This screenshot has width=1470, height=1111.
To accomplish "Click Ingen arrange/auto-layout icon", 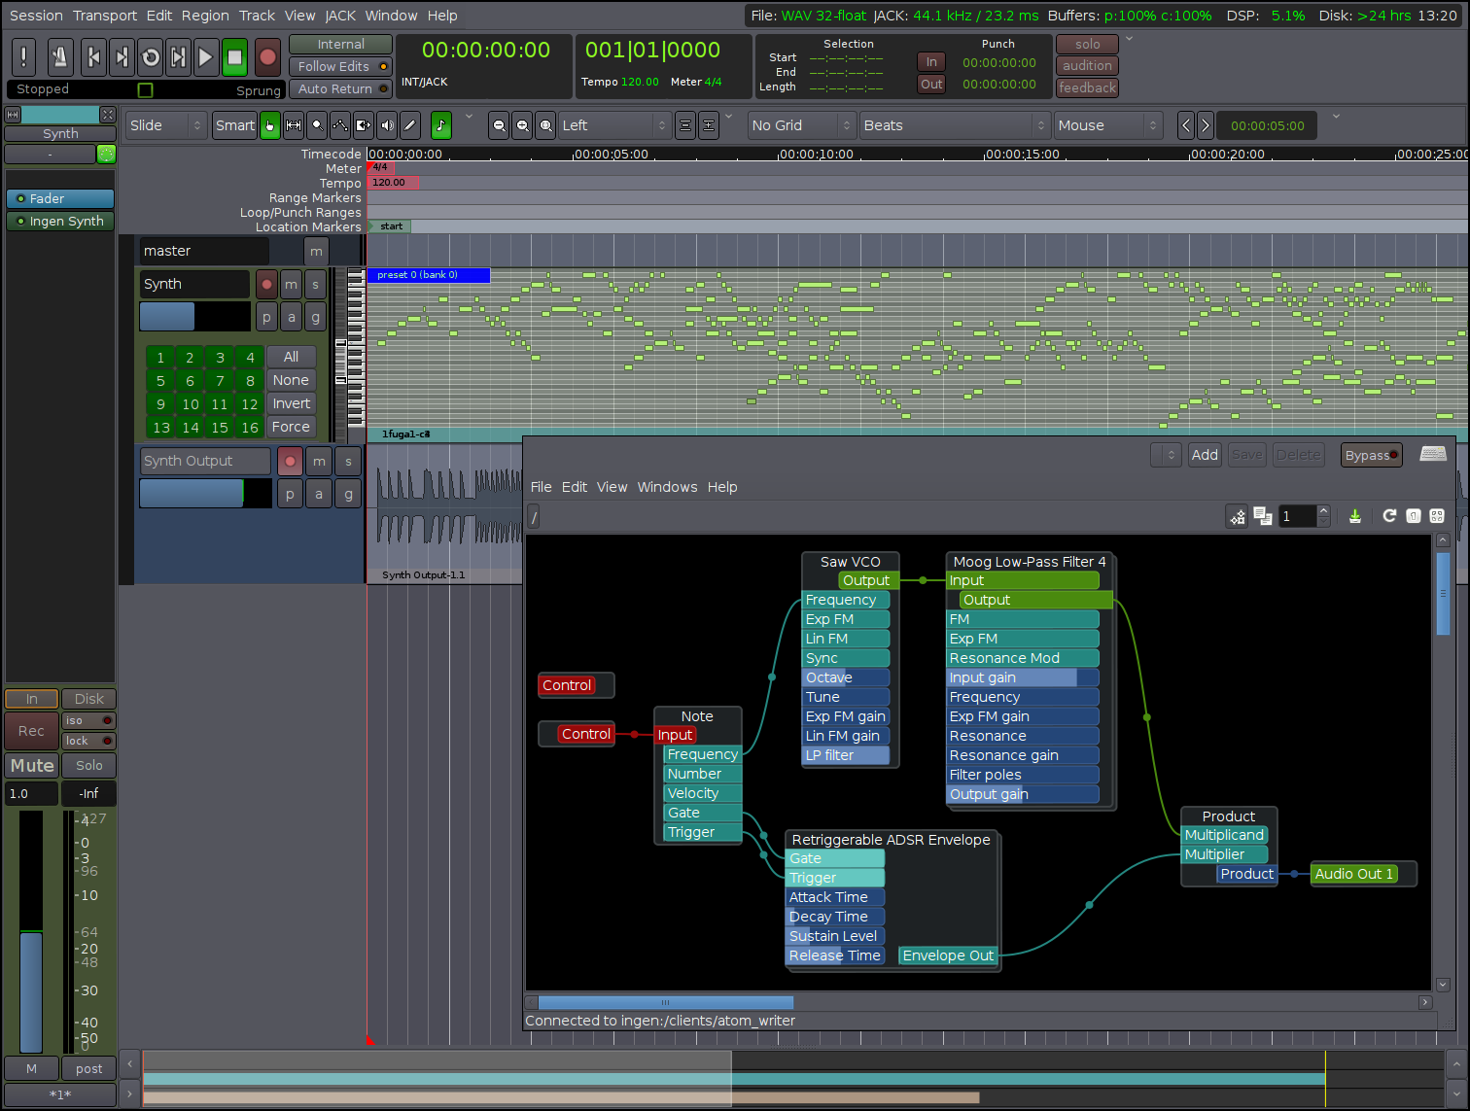I will [x=1238, y=516].
